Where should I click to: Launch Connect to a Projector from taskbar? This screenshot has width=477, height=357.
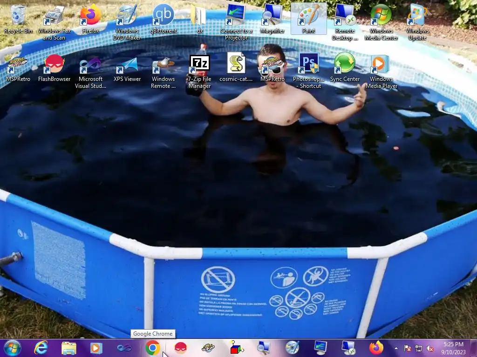pyautogui.click(x=320, y=348)
